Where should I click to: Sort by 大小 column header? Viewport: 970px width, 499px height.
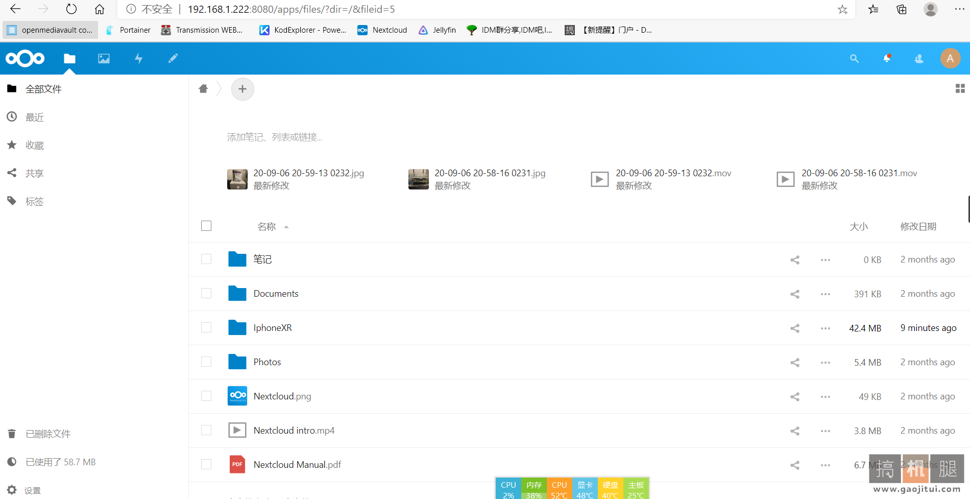[x=859, y=226]
